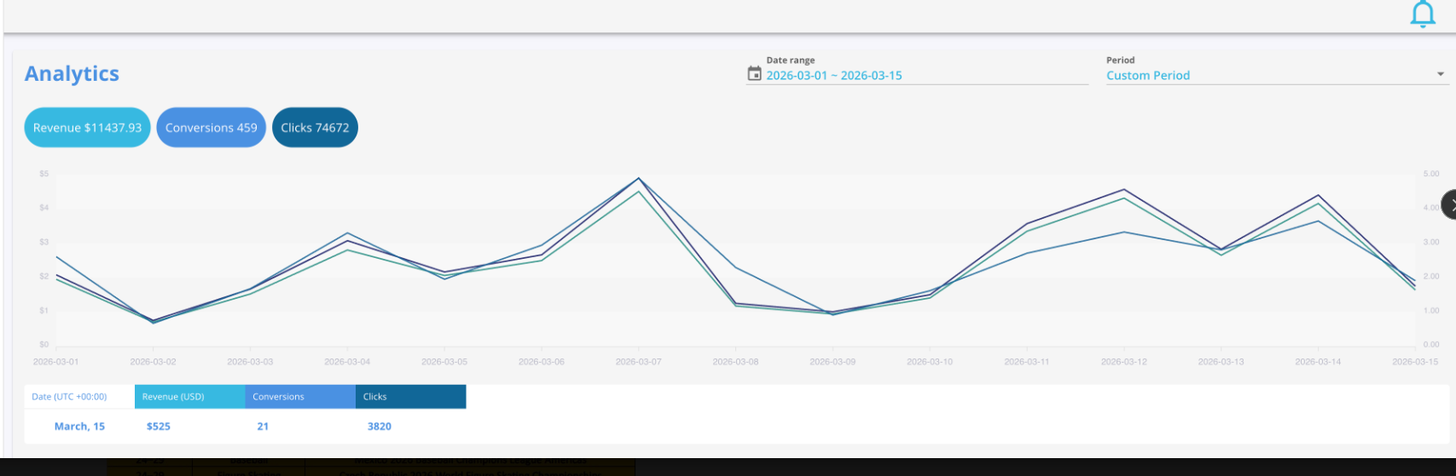
Task: Toggle the Clicks 74672 series pill
Action: click(x=315, y=128)
